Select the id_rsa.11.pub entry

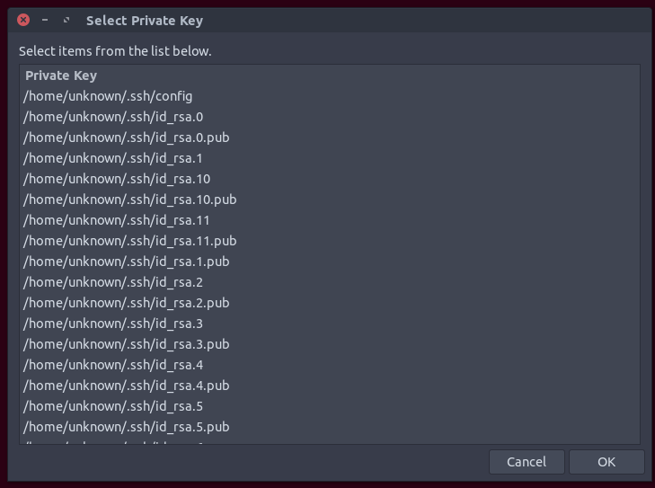[130, 241]
